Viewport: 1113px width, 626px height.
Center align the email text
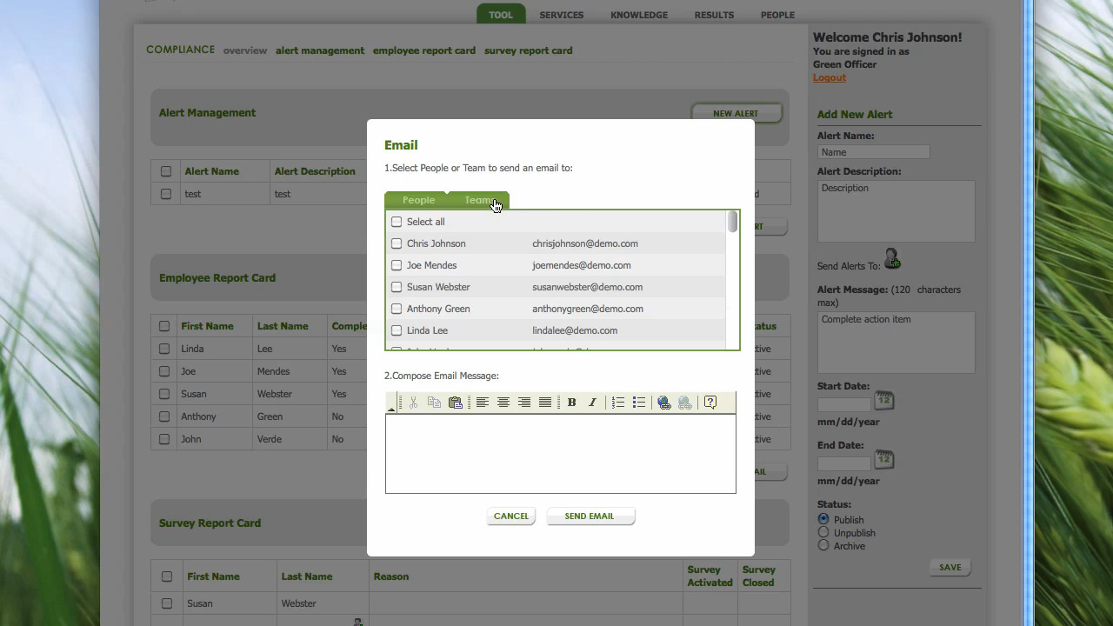pos(503,403)
